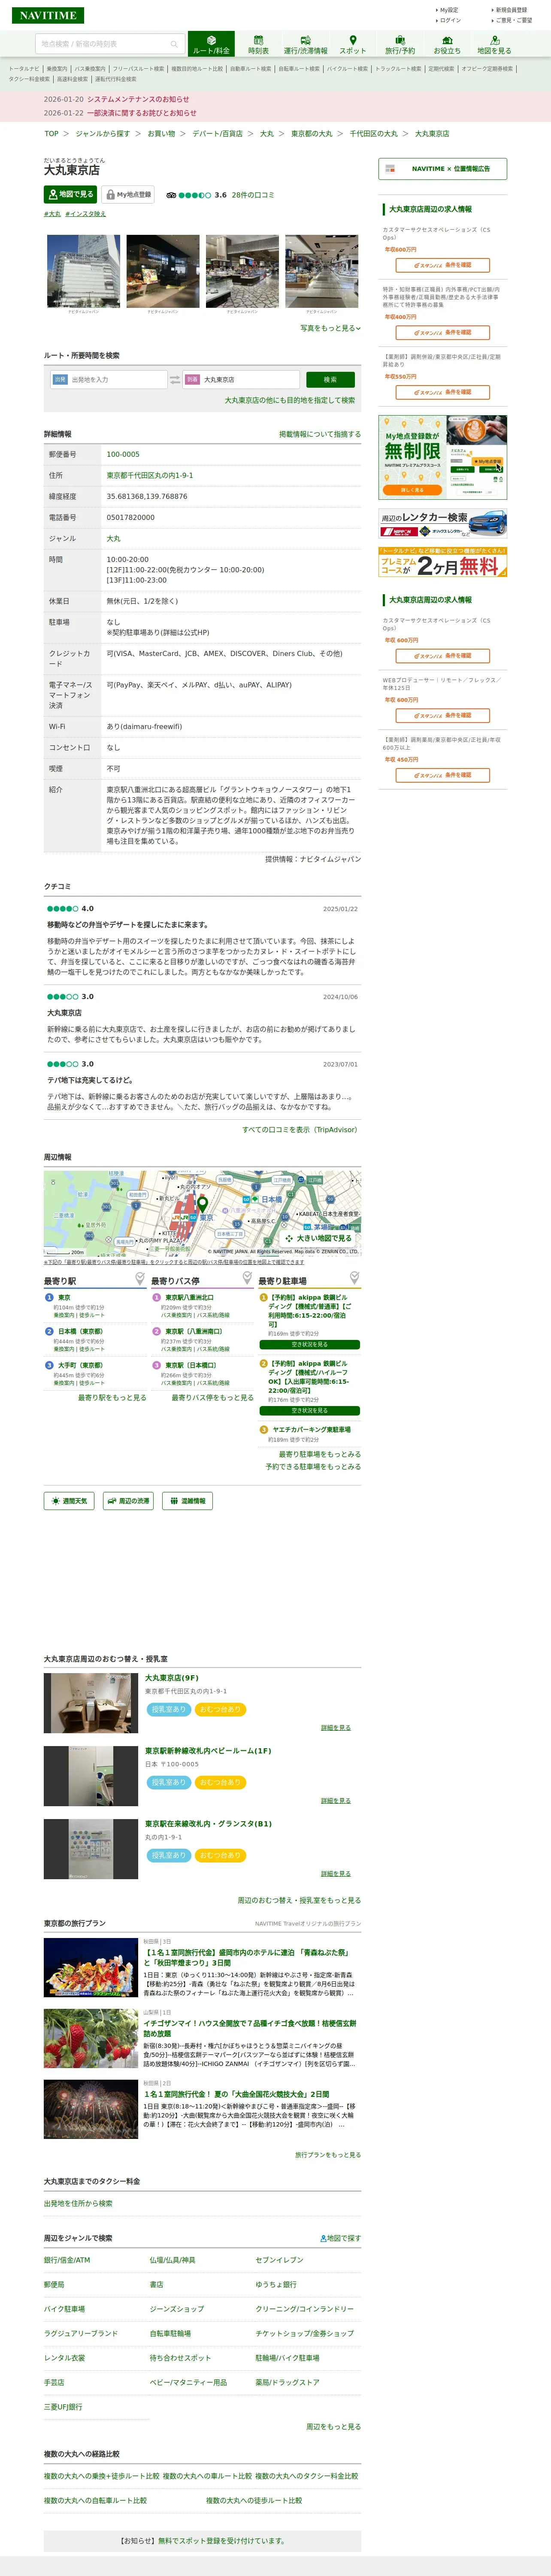Click the 地図で見る button
The width and height of the screenshot is (551, 2576).
[x=70, y=194]
